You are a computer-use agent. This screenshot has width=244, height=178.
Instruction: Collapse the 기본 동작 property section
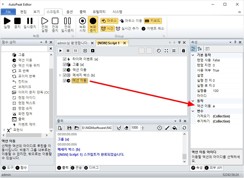[x=193, y=55]
